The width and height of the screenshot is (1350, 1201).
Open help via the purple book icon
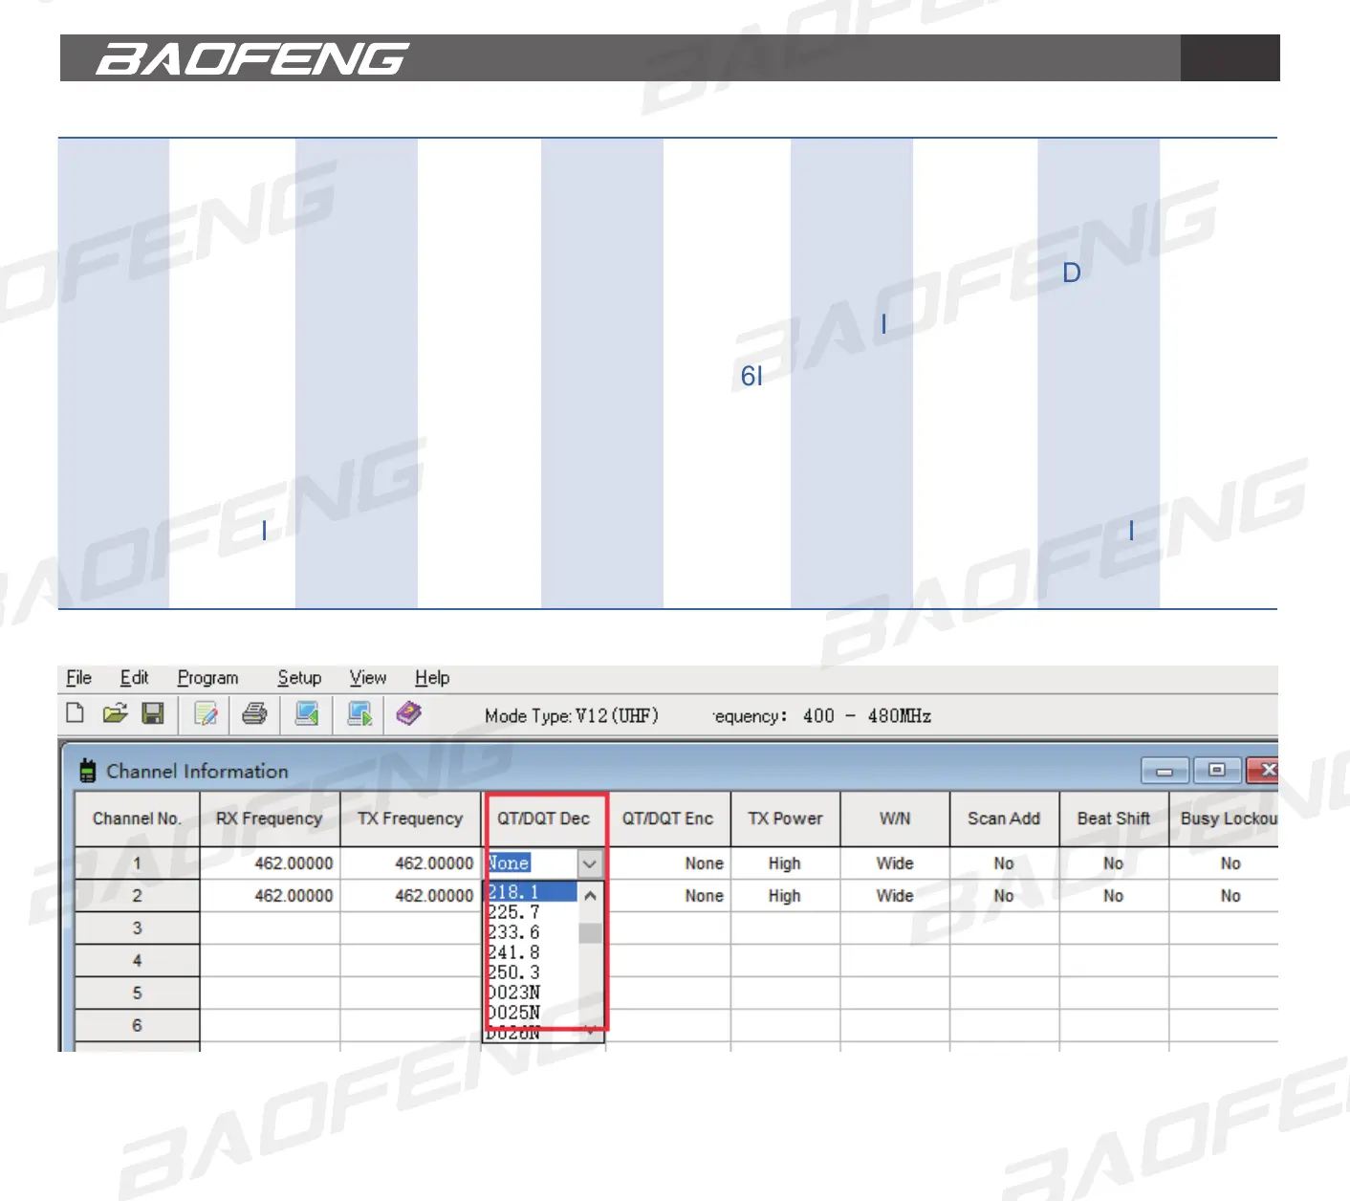pyautogui.click(x=409, y=713)
